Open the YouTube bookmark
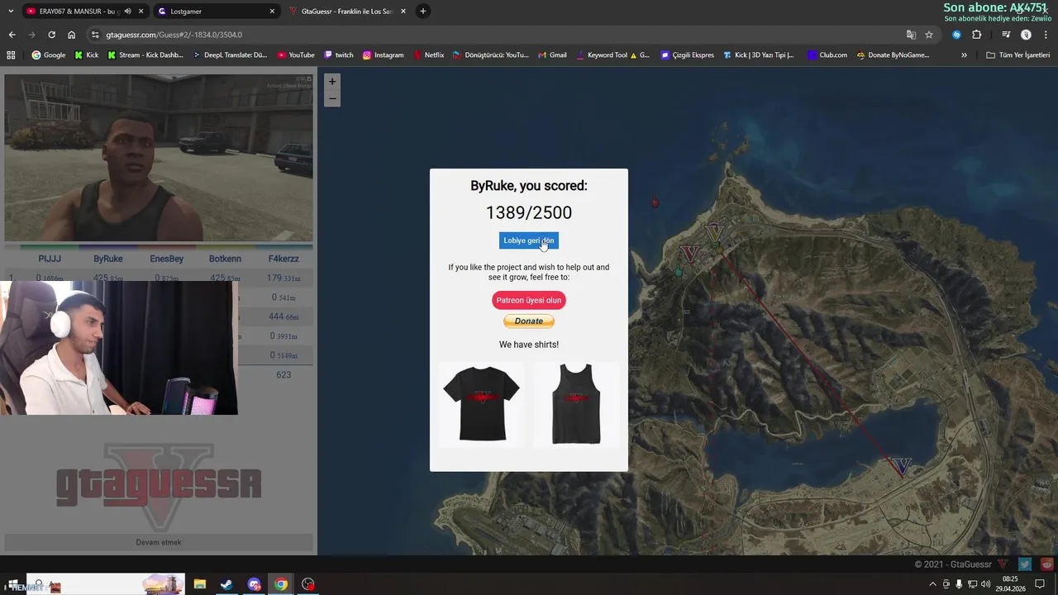Viewport: 1058px width, 595px height. point(296,55)
